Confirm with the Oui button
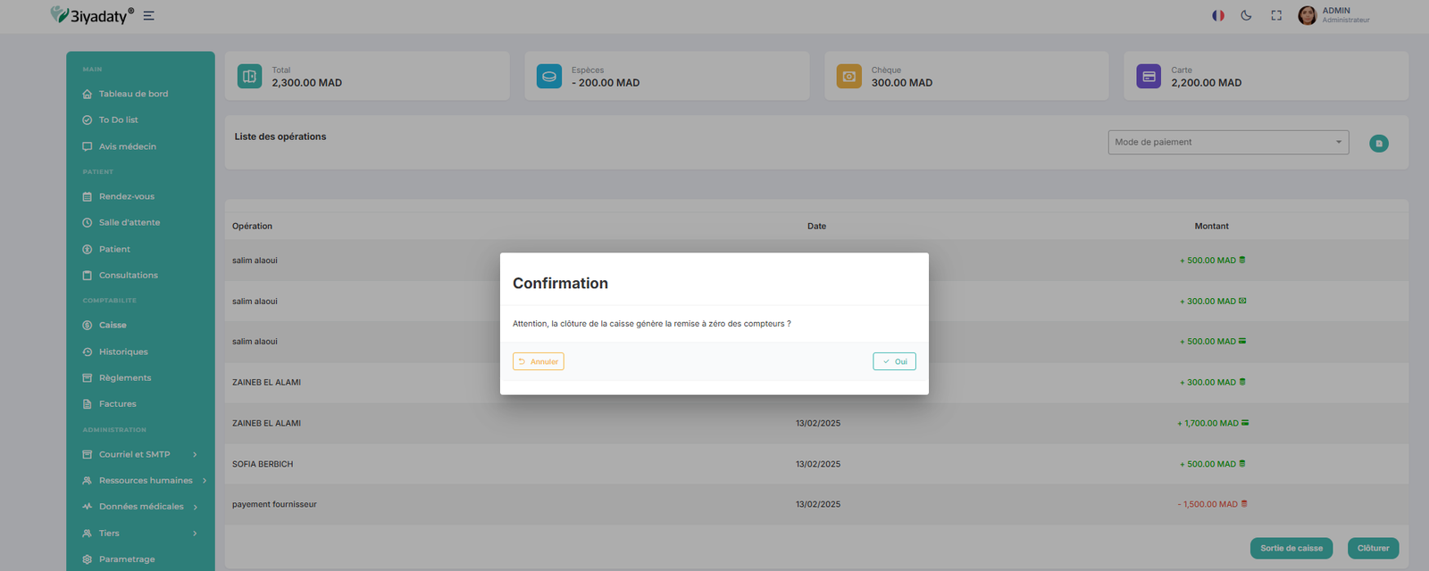This screenshot has width=1429, height=571. tap(894, 361)
